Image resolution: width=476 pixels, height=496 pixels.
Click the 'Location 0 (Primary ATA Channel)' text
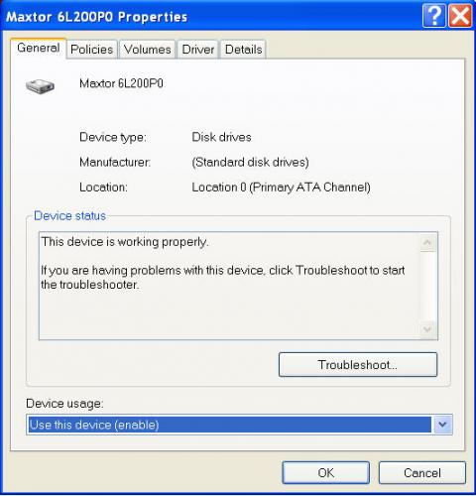coord(281,187)
